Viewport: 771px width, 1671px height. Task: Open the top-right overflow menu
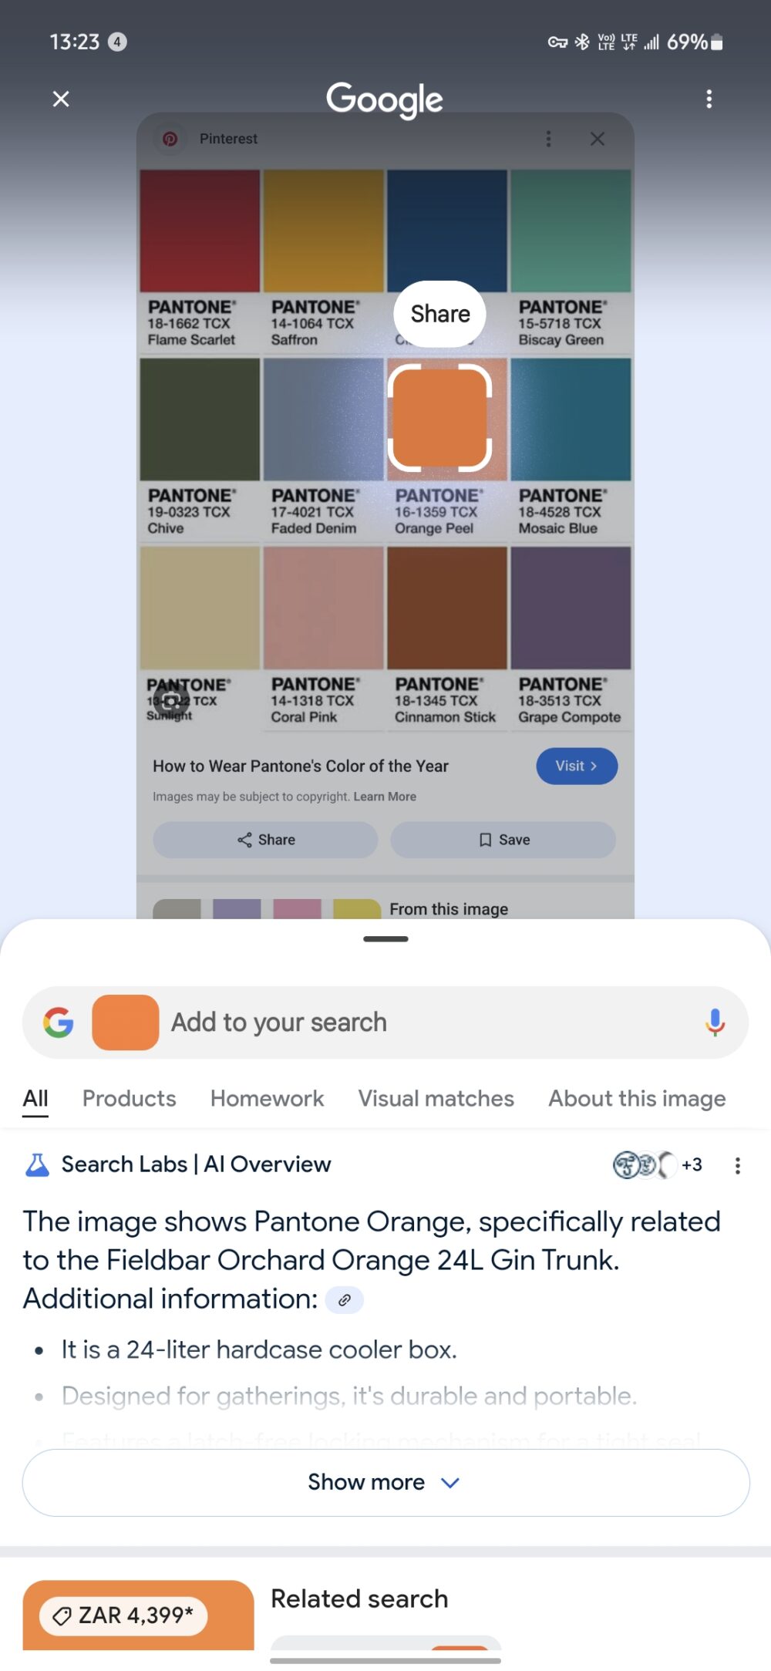pos(709,99)
